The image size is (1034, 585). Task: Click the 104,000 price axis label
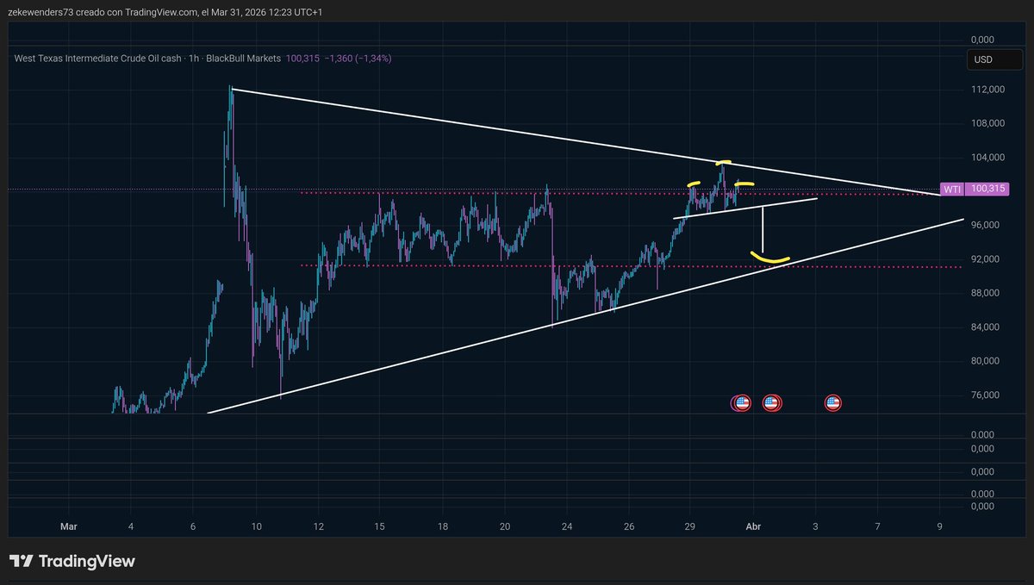point(987,158)
